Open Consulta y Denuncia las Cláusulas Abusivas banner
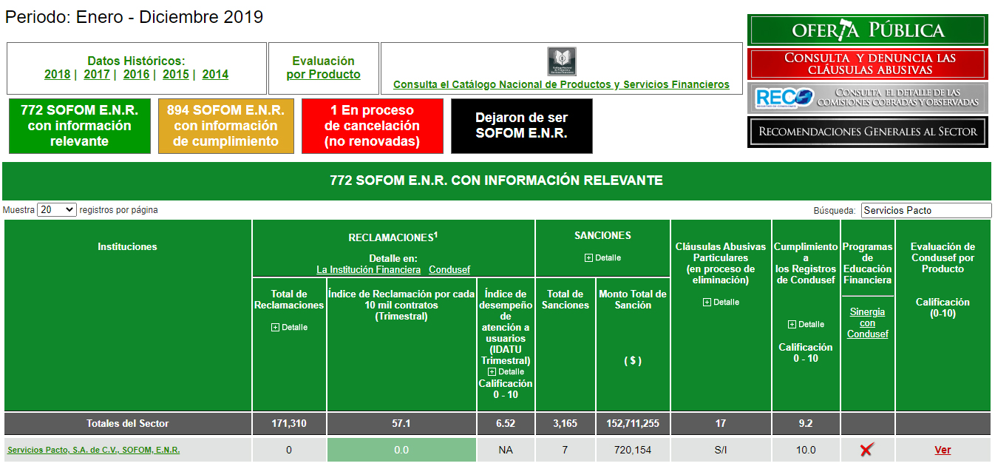The width and height of the screenshot is (995, 469). (x=868, y=64)
